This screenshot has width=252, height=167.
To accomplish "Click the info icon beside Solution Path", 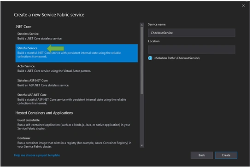I will point(150,58).
